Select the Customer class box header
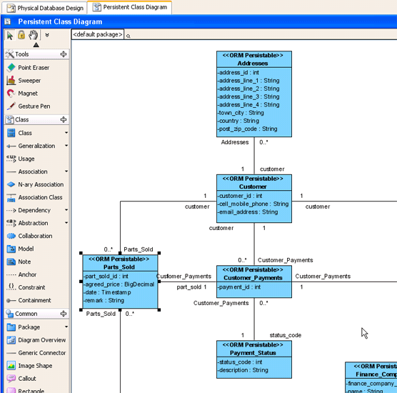This screenshot has height=393, width=397. pyautogui.click(x=254, y=183)
